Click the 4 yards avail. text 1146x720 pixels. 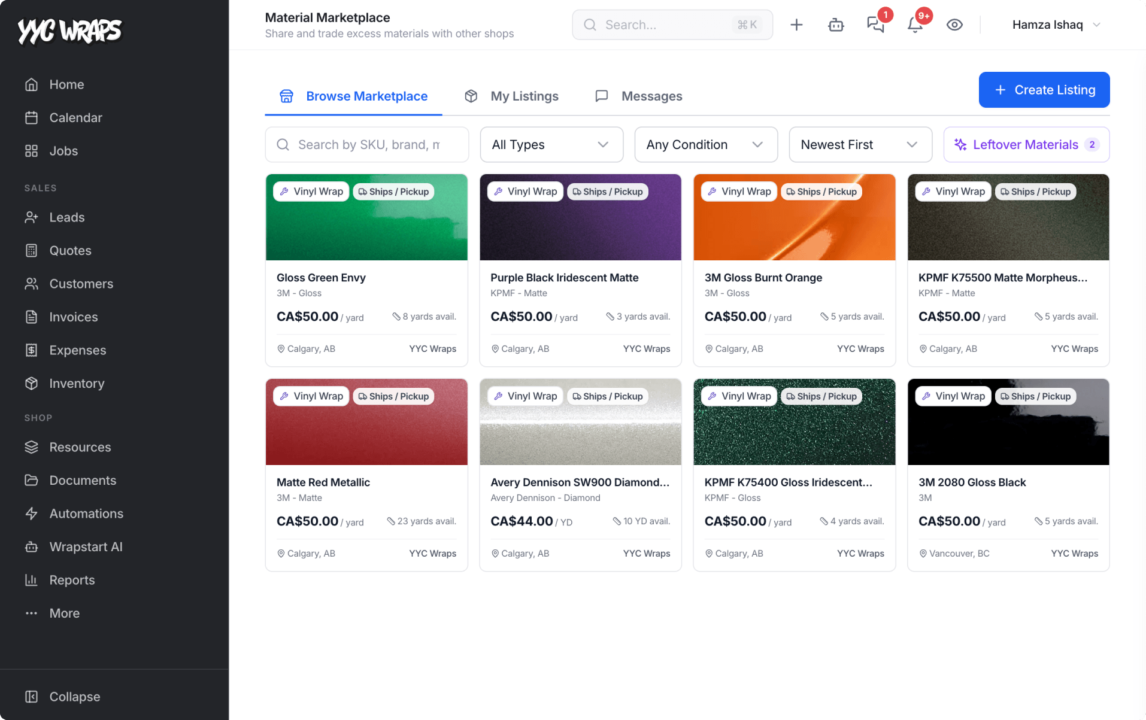click(x=852, y=521)
